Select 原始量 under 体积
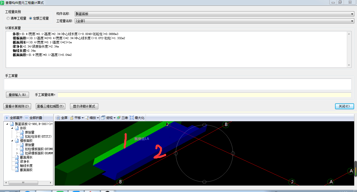Screen dimensions: 357x192 30,132
